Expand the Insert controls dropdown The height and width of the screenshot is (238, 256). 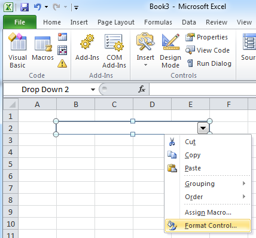[145, 50]
